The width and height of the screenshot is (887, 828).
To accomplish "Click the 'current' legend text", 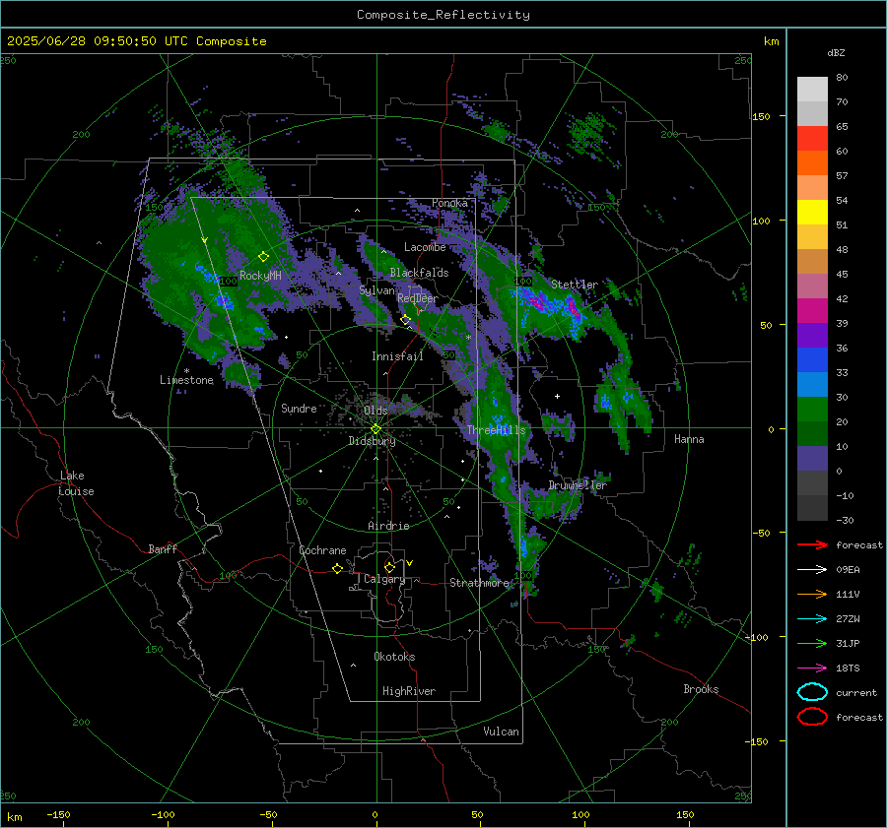I will point(856,692).
